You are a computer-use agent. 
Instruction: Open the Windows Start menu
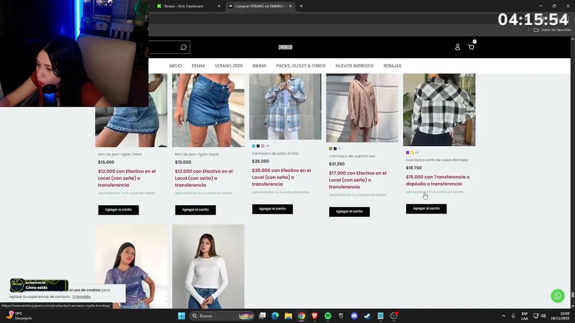click(181, 316)
